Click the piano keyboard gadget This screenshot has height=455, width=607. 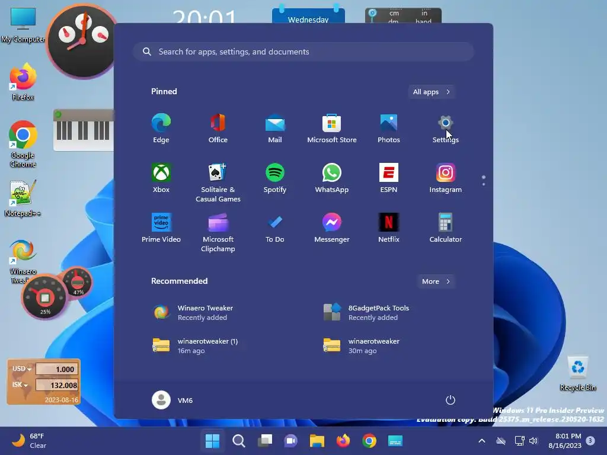(x=84, y=130)
